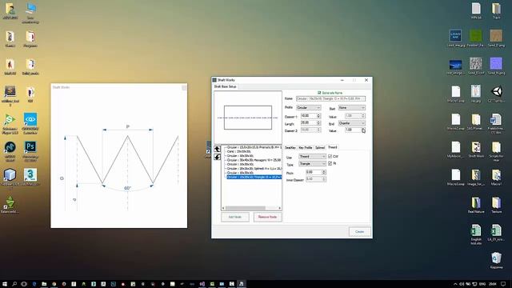Select the Thread tab
Viewport: 512px width, 288px height.
[333, 147]
